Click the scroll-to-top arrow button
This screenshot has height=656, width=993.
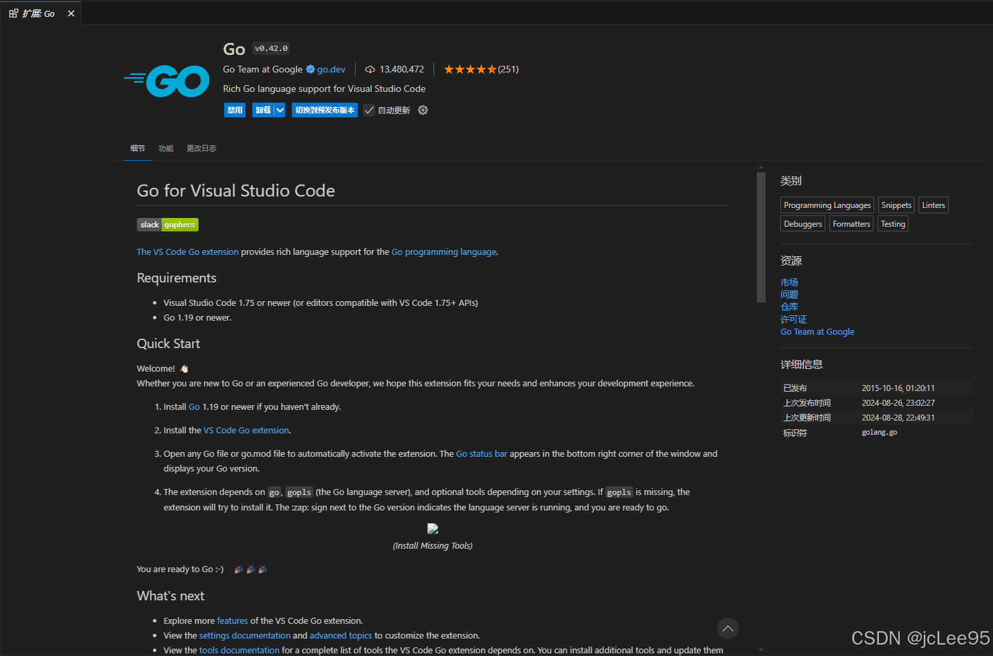click(x=728, y=628)
